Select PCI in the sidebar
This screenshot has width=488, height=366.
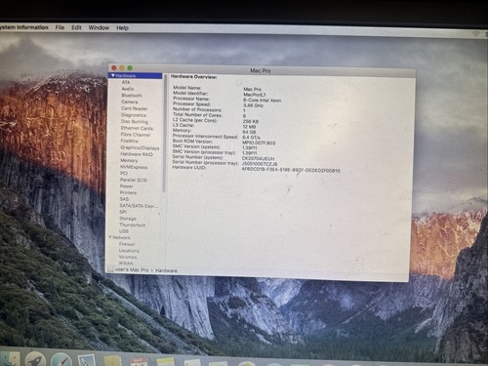tap(124, 174)
